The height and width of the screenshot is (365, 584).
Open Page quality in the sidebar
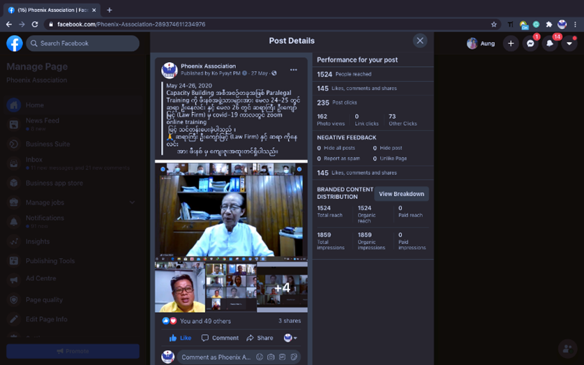73,300
